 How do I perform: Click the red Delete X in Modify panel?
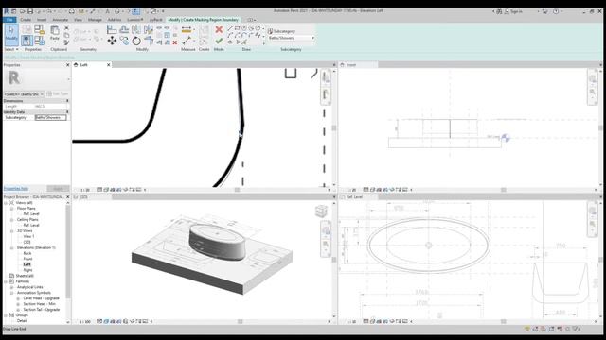(x=174, y=42)
